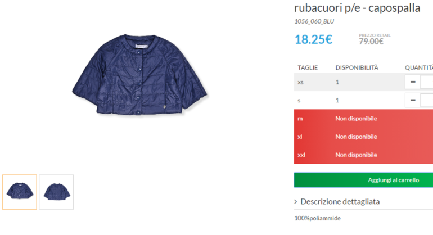Viewport: 433px width, 235px height.
Task: Decrease quantity for size xs
Action: point(413,82)
